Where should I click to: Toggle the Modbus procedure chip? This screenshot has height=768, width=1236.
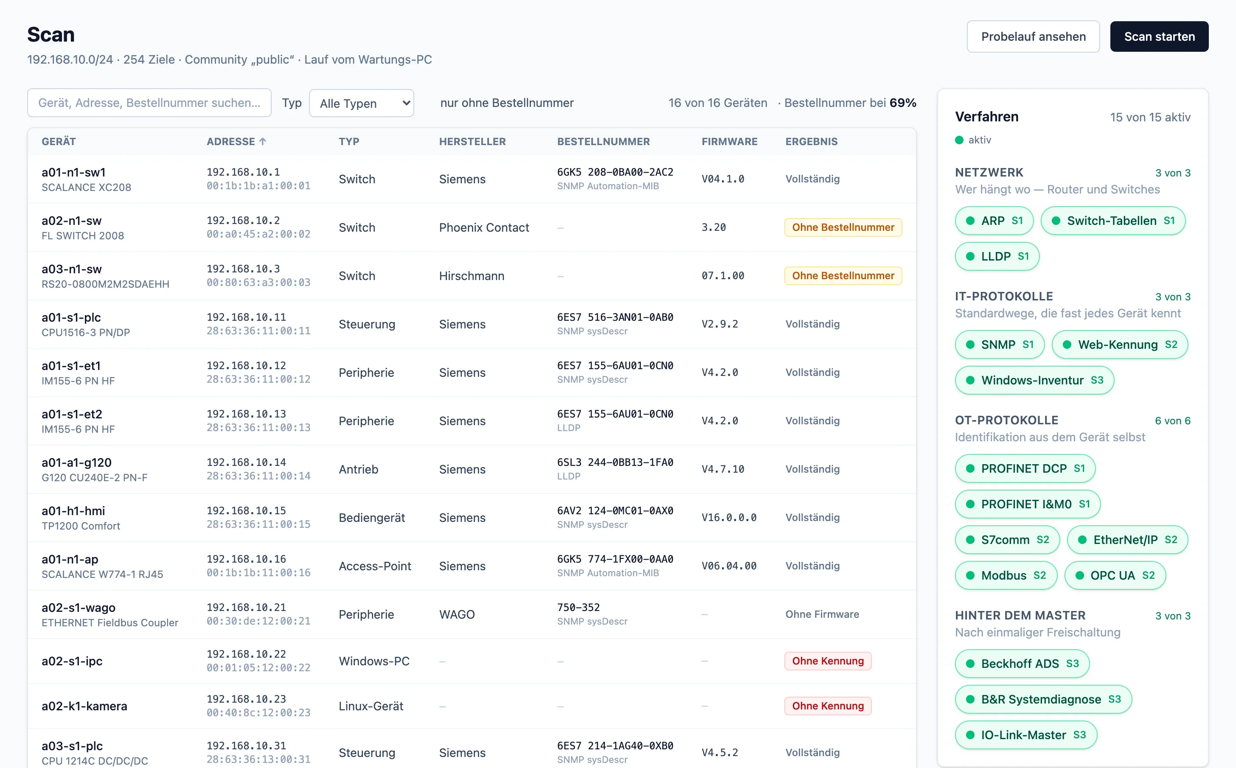point(1006,575)
